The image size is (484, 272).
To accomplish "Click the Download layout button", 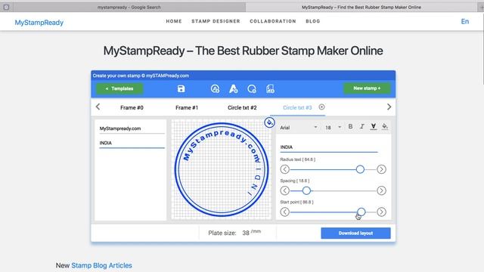I will [355, 233].
